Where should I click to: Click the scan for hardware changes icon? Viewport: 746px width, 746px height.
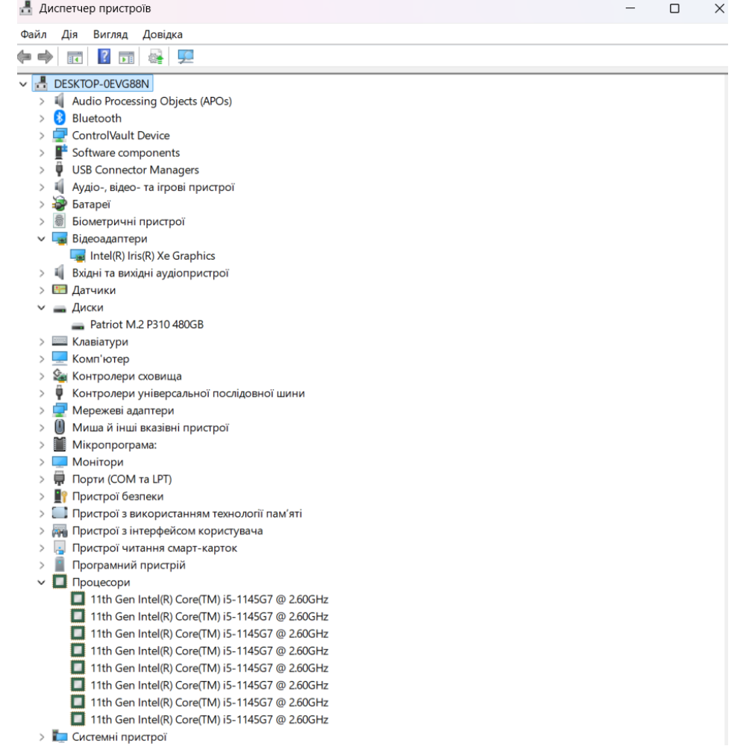pyautogui.click(x=185, y=57)
